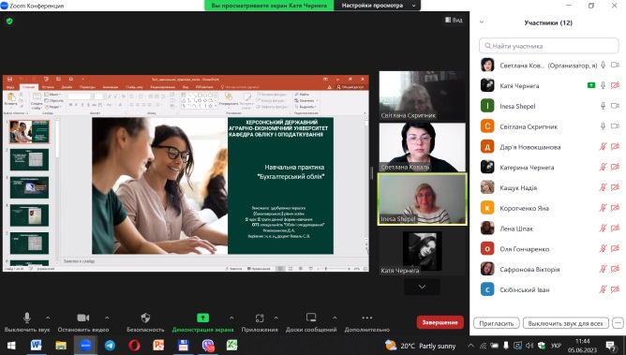Viewport: 626px width, 355px height.
Task: Open the Apps panel icon
Action: pos(260,318)
